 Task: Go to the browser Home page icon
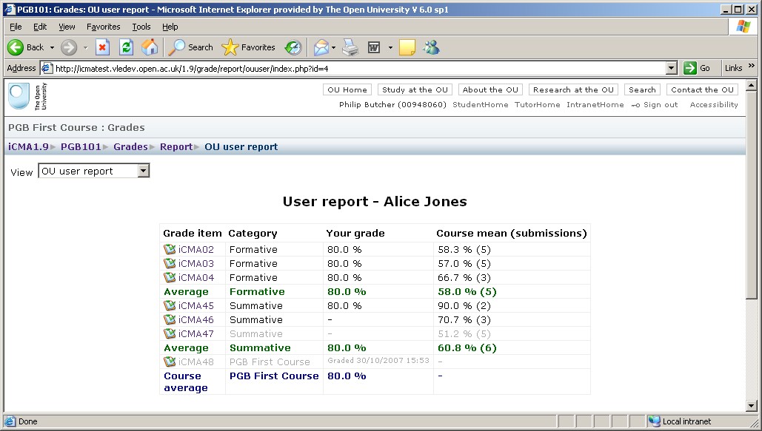coord(150,47)
